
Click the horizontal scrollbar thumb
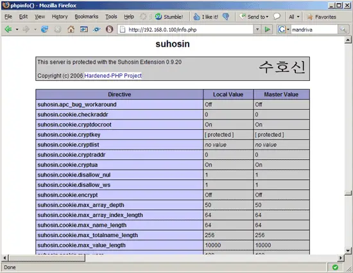47,258
